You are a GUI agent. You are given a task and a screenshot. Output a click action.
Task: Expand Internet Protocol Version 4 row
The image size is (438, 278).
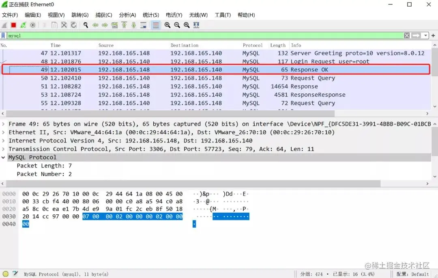coord(3,140)
